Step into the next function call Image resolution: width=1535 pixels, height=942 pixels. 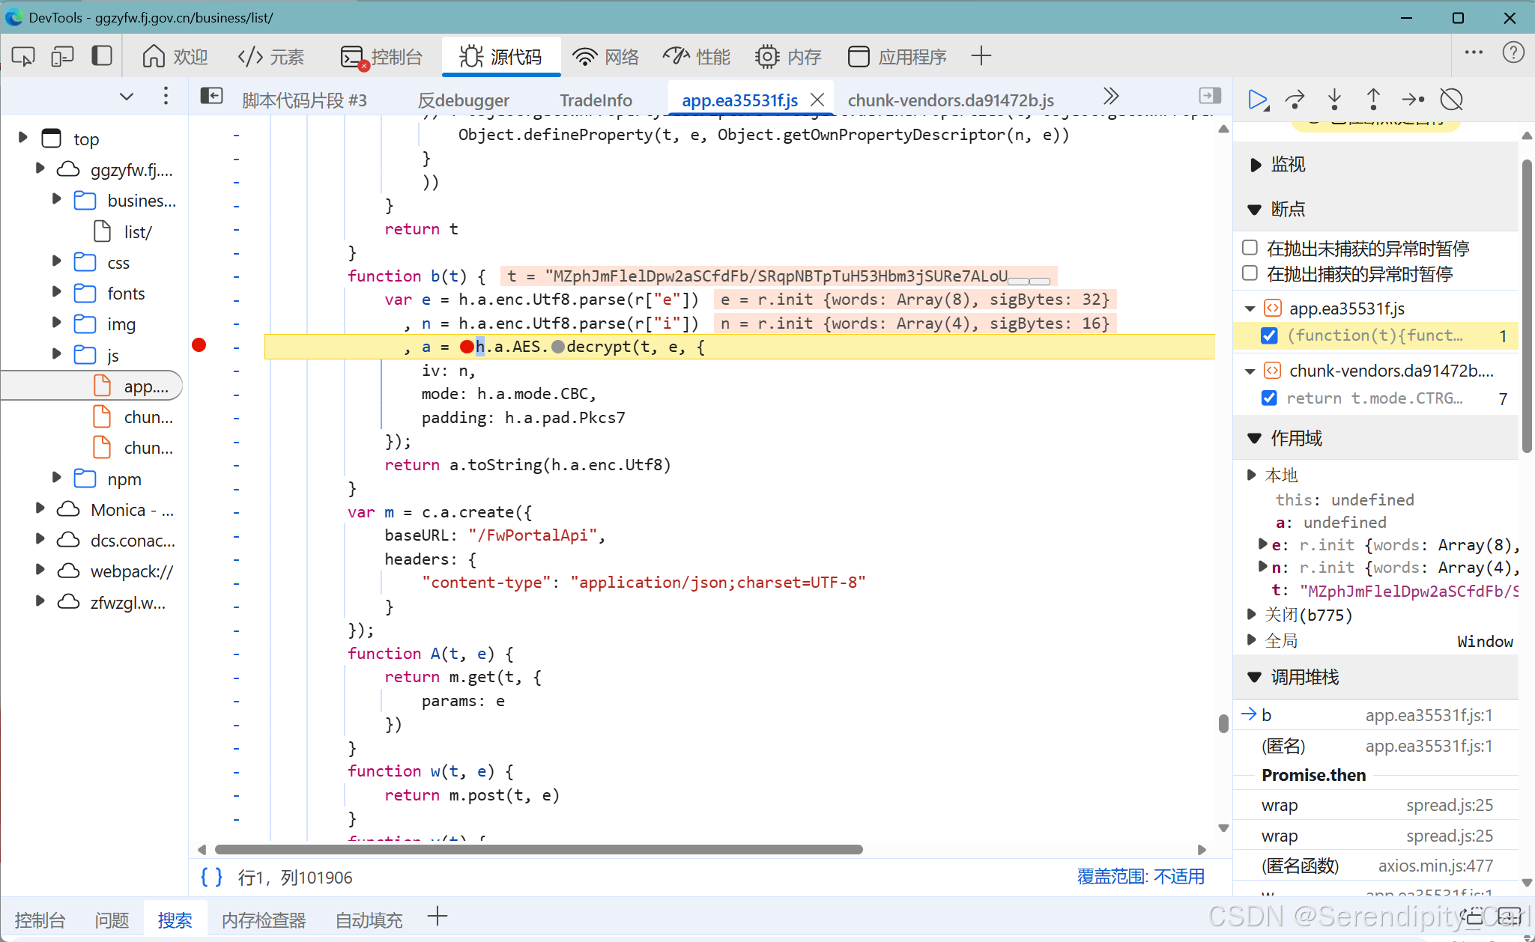(1333, 99)
